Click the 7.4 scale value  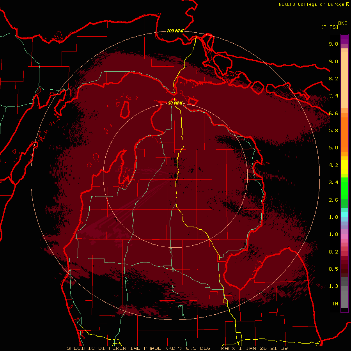[333, 96]
